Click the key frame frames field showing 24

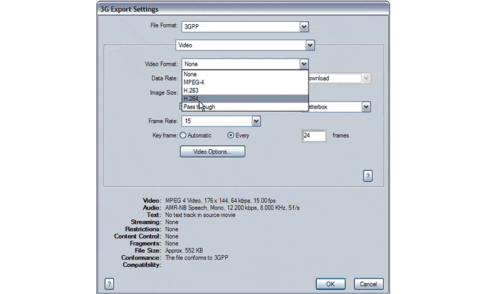[x=314, y=136]
